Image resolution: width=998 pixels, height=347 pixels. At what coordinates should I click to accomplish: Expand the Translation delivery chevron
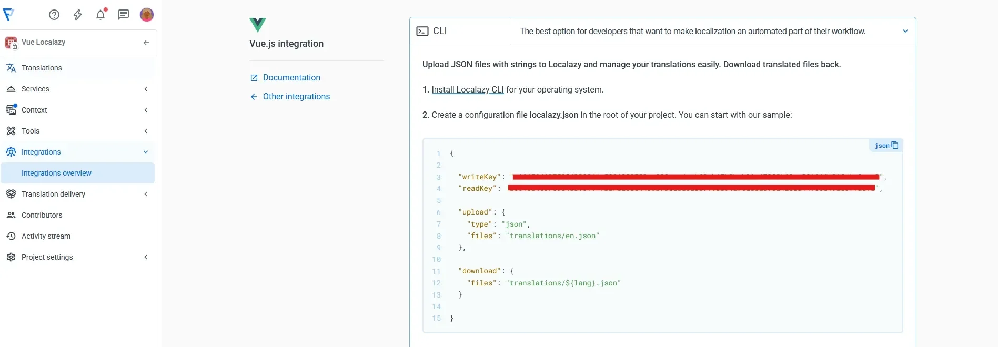pyautogui.click(x=146, y=194)
